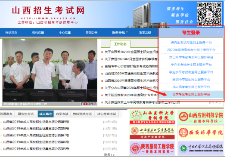Open 山西应用科技学院 banner ad
This screenshot has height=157, width=227.
click(x=201, y=117)
